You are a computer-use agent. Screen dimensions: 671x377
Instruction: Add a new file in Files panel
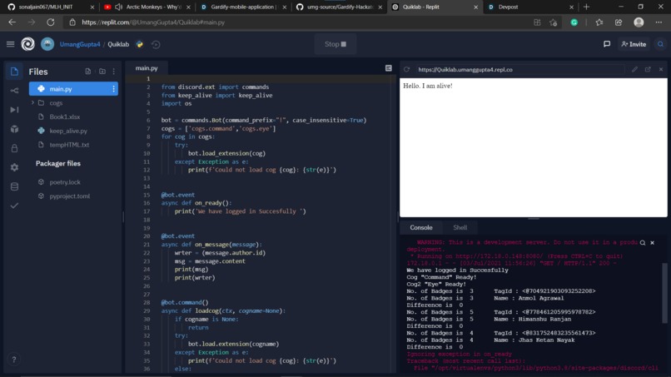pyautogui.click(x=87, y=72)
